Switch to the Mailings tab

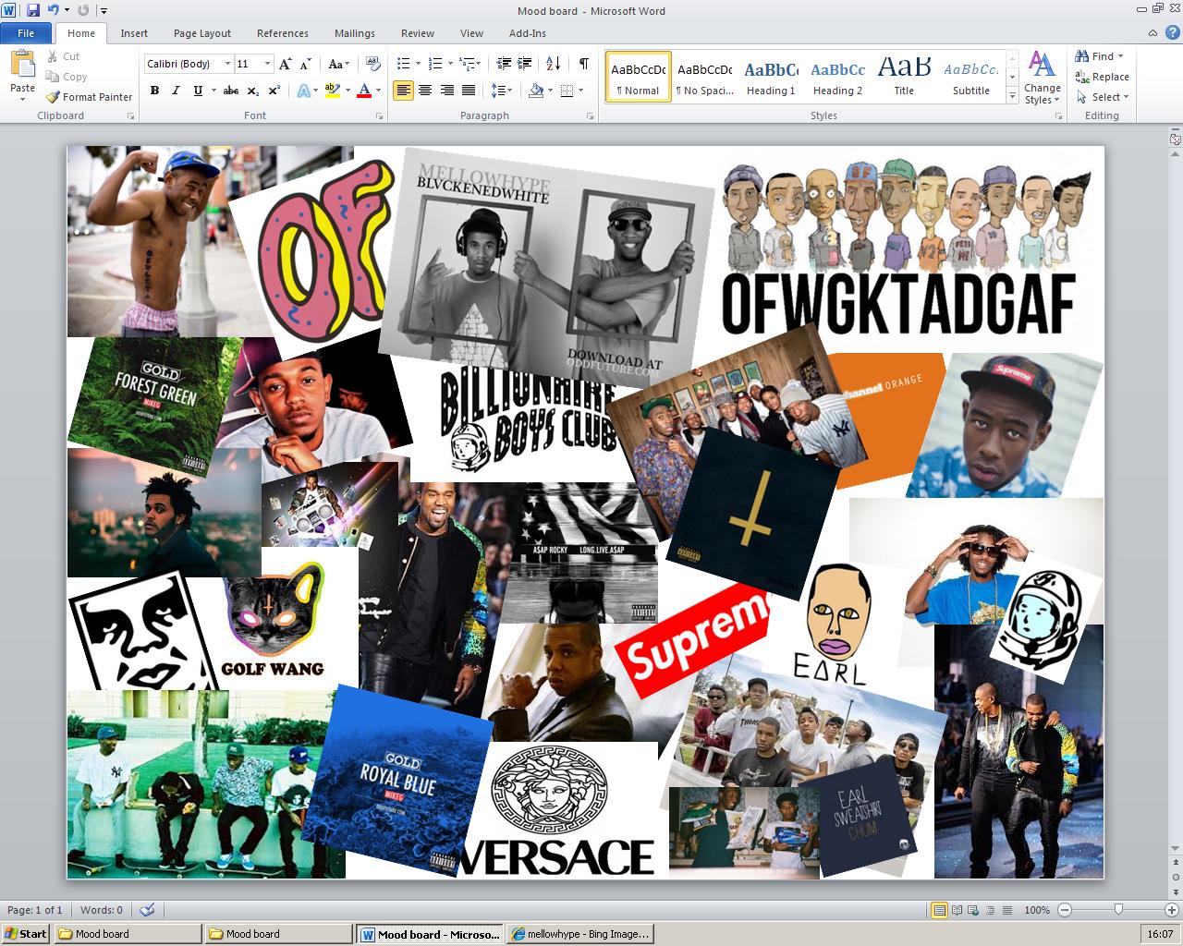(355, 33)
